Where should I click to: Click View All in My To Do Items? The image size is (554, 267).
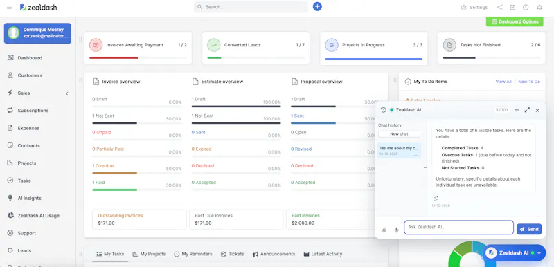pyautogui.click(x=503, y=82)
